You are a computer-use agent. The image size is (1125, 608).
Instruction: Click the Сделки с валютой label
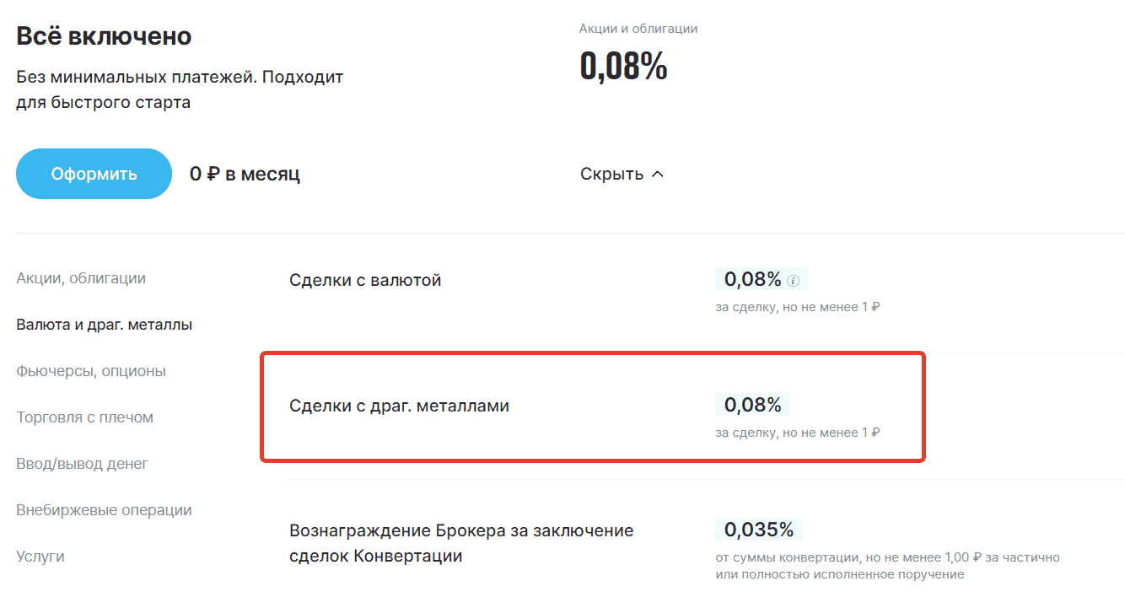365,280
